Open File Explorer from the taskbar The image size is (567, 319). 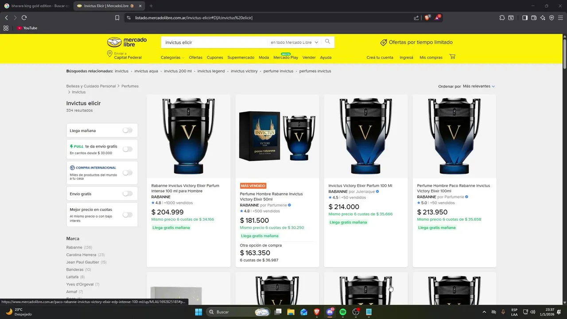(x=291, y=312)
